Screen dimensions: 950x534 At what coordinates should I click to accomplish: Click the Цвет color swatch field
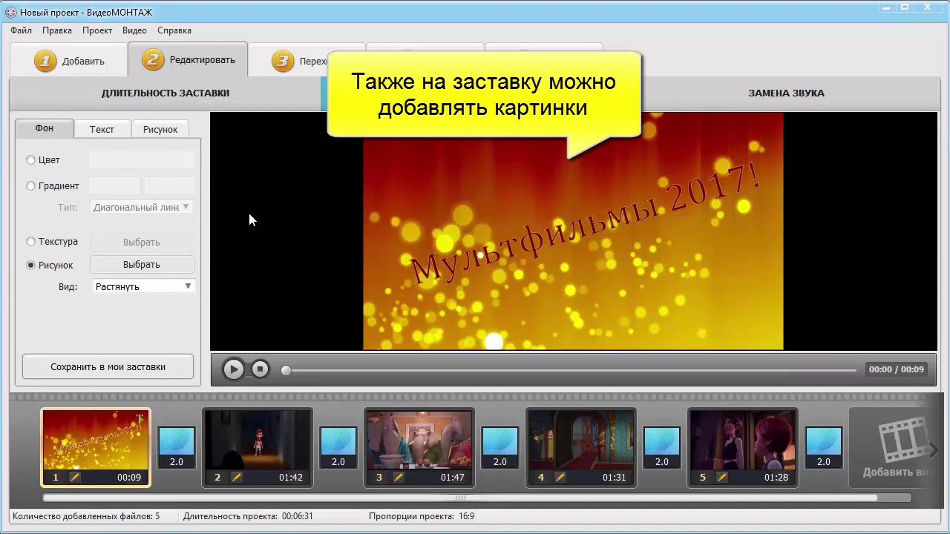[x=142, y=159]
